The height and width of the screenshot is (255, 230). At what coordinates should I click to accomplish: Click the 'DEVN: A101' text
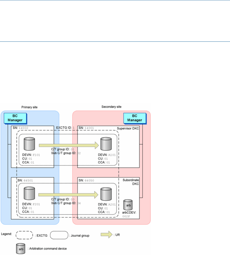(107, 155)
